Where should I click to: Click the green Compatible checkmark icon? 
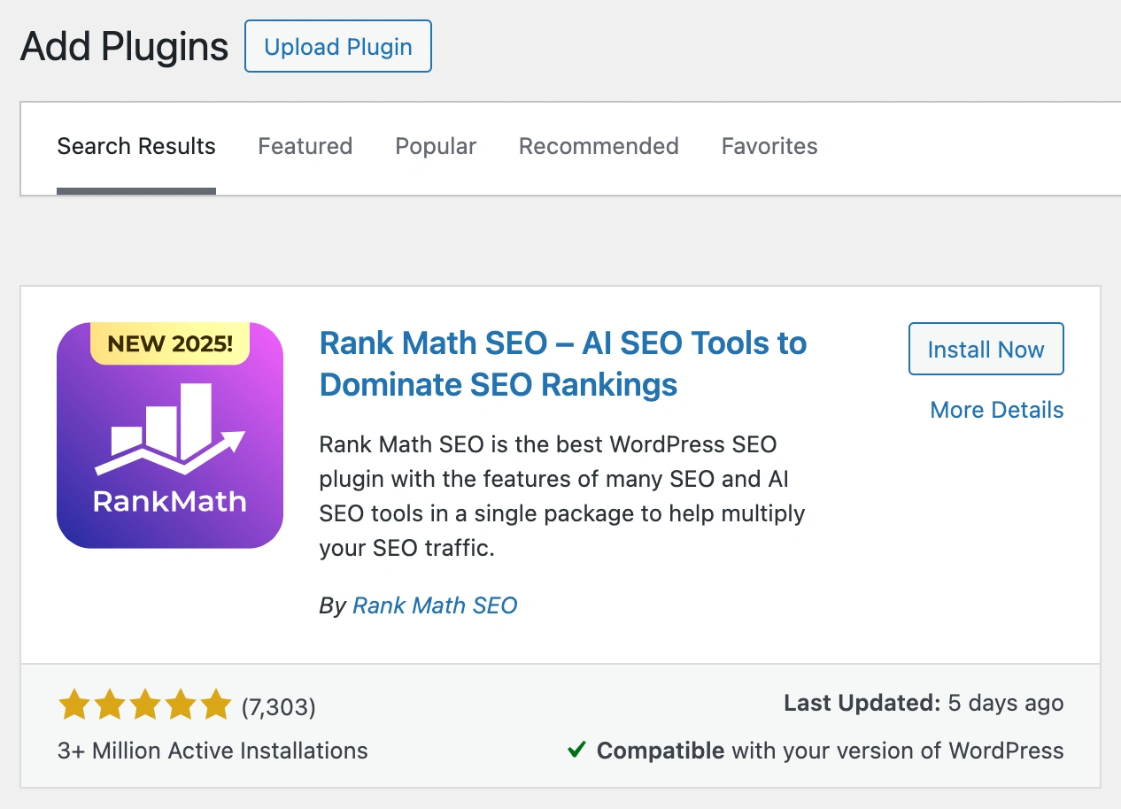[x=576, y=751]
